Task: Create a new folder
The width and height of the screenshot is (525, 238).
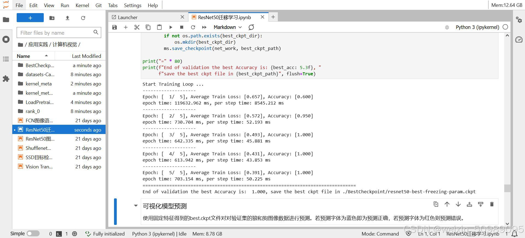Action: tap(52, 18)
